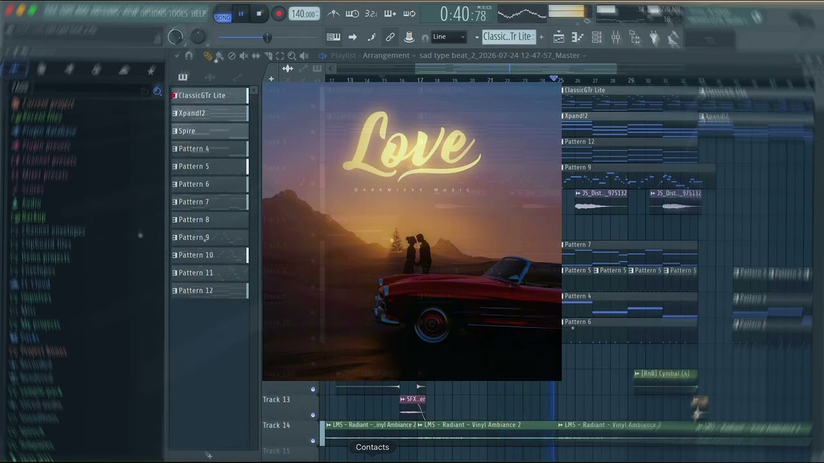The height and width of the screenshot is (463, 824).
Task: Open the Playlist view icon
Action: coord(559,38)
